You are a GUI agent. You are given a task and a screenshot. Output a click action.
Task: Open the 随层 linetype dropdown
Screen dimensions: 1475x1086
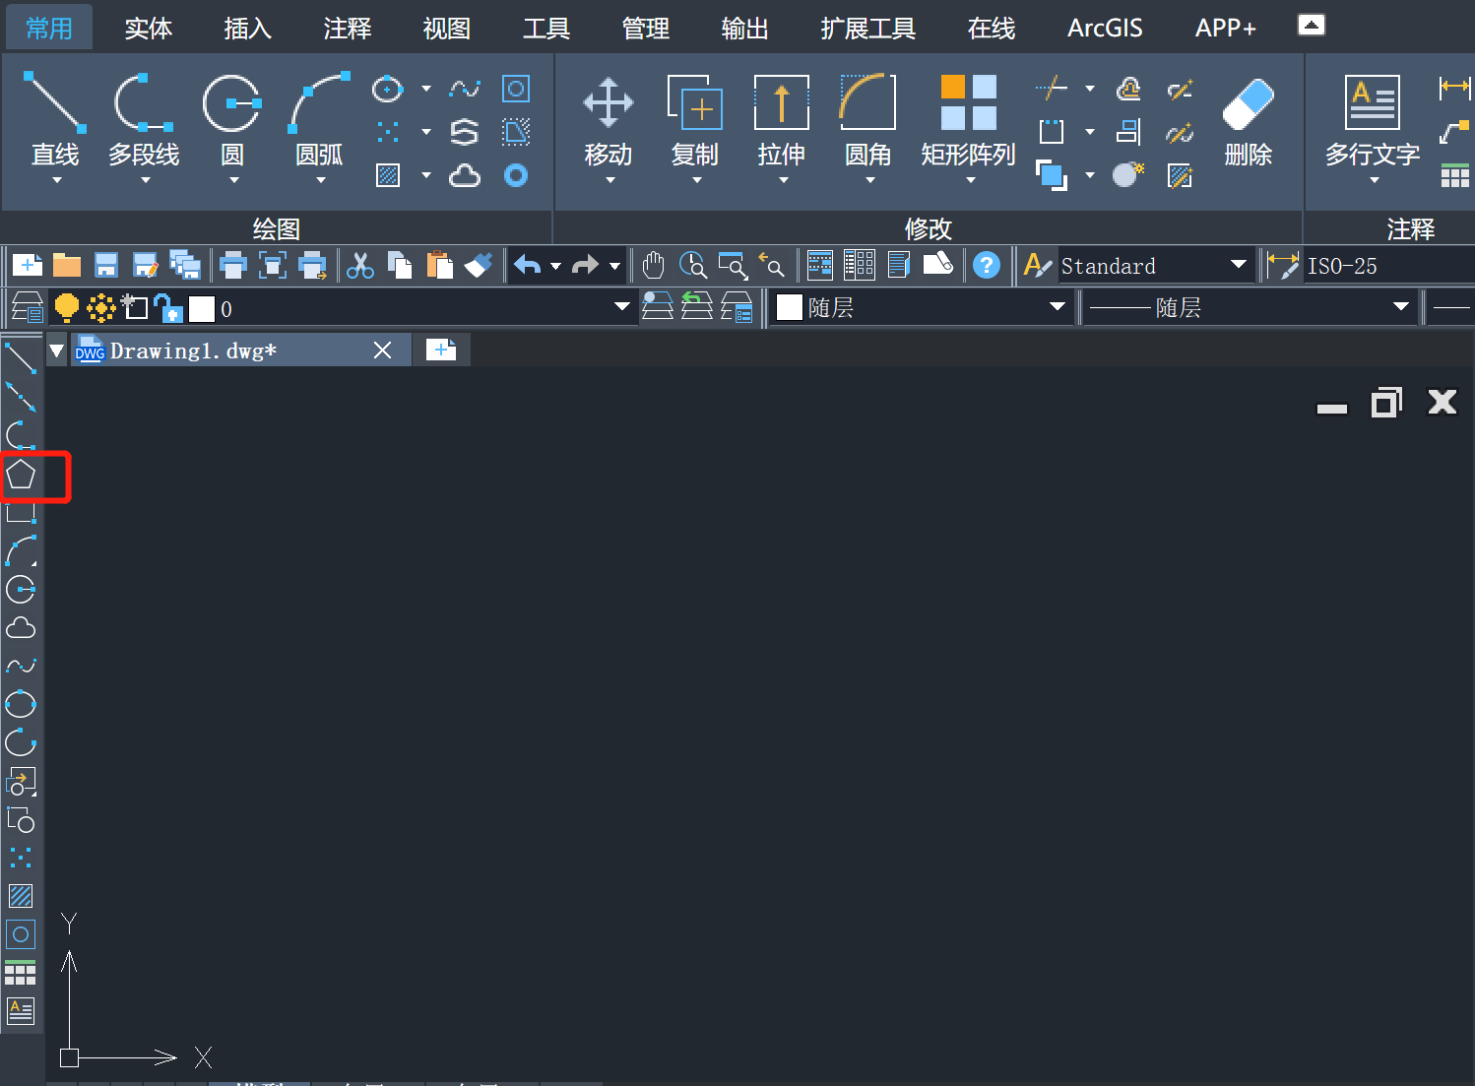coord(1401,307)
